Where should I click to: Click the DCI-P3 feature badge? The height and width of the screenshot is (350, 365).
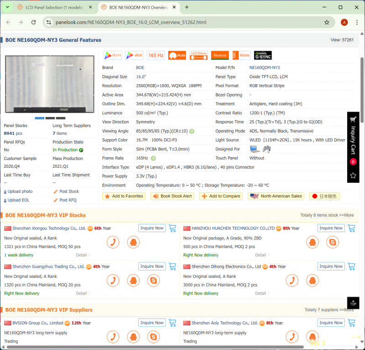click(x=113, y=55)
